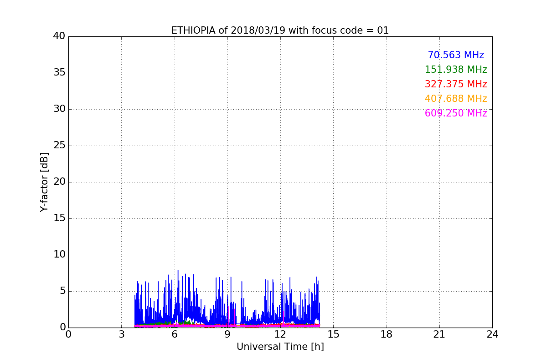
Task: Click x-axis tick label 9
Action: [227, 334]
